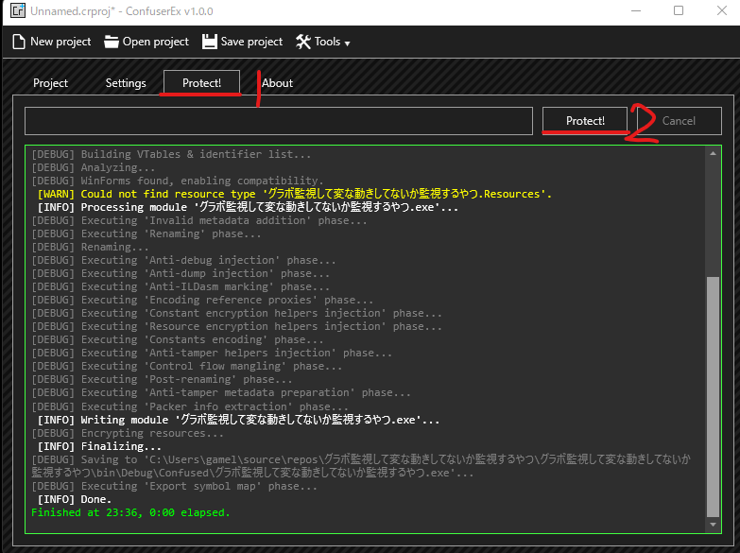Click the Cancel button
The width and height of the screenshot is (740, 553).
point(679,121)
